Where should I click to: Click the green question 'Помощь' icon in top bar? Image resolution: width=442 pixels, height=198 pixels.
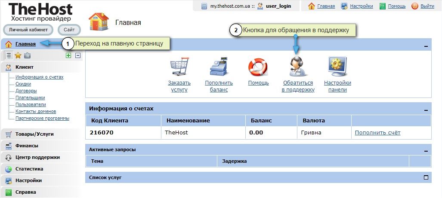pos(382,6)
